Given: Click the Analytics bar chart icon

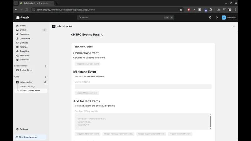Looking at the screenshot, I should [x=17, y=51].
